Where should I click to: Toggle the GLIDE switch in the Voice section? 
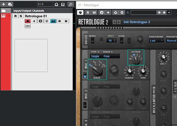(121, 40)
